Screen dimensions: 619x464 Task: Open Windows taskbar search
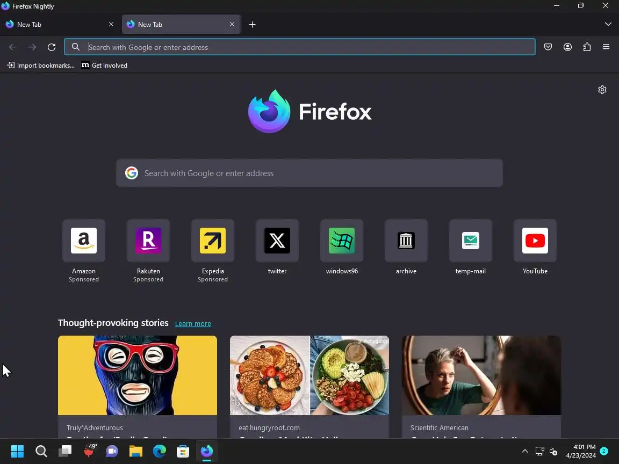click(x=41, y=451)
